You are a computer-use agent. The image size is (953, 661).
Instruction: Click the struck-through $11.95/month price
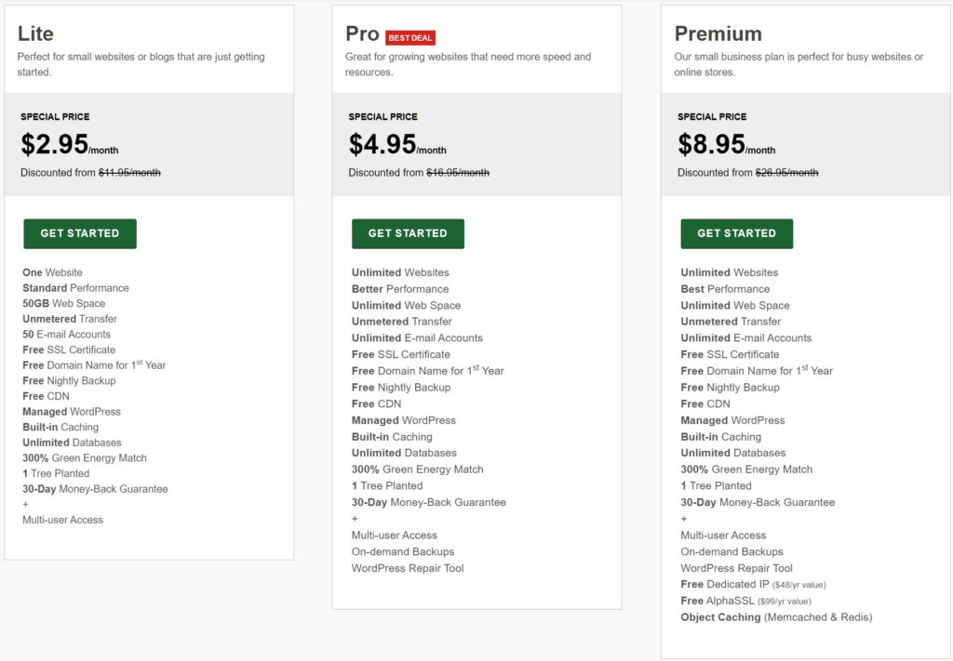click(x=129, y=172)
